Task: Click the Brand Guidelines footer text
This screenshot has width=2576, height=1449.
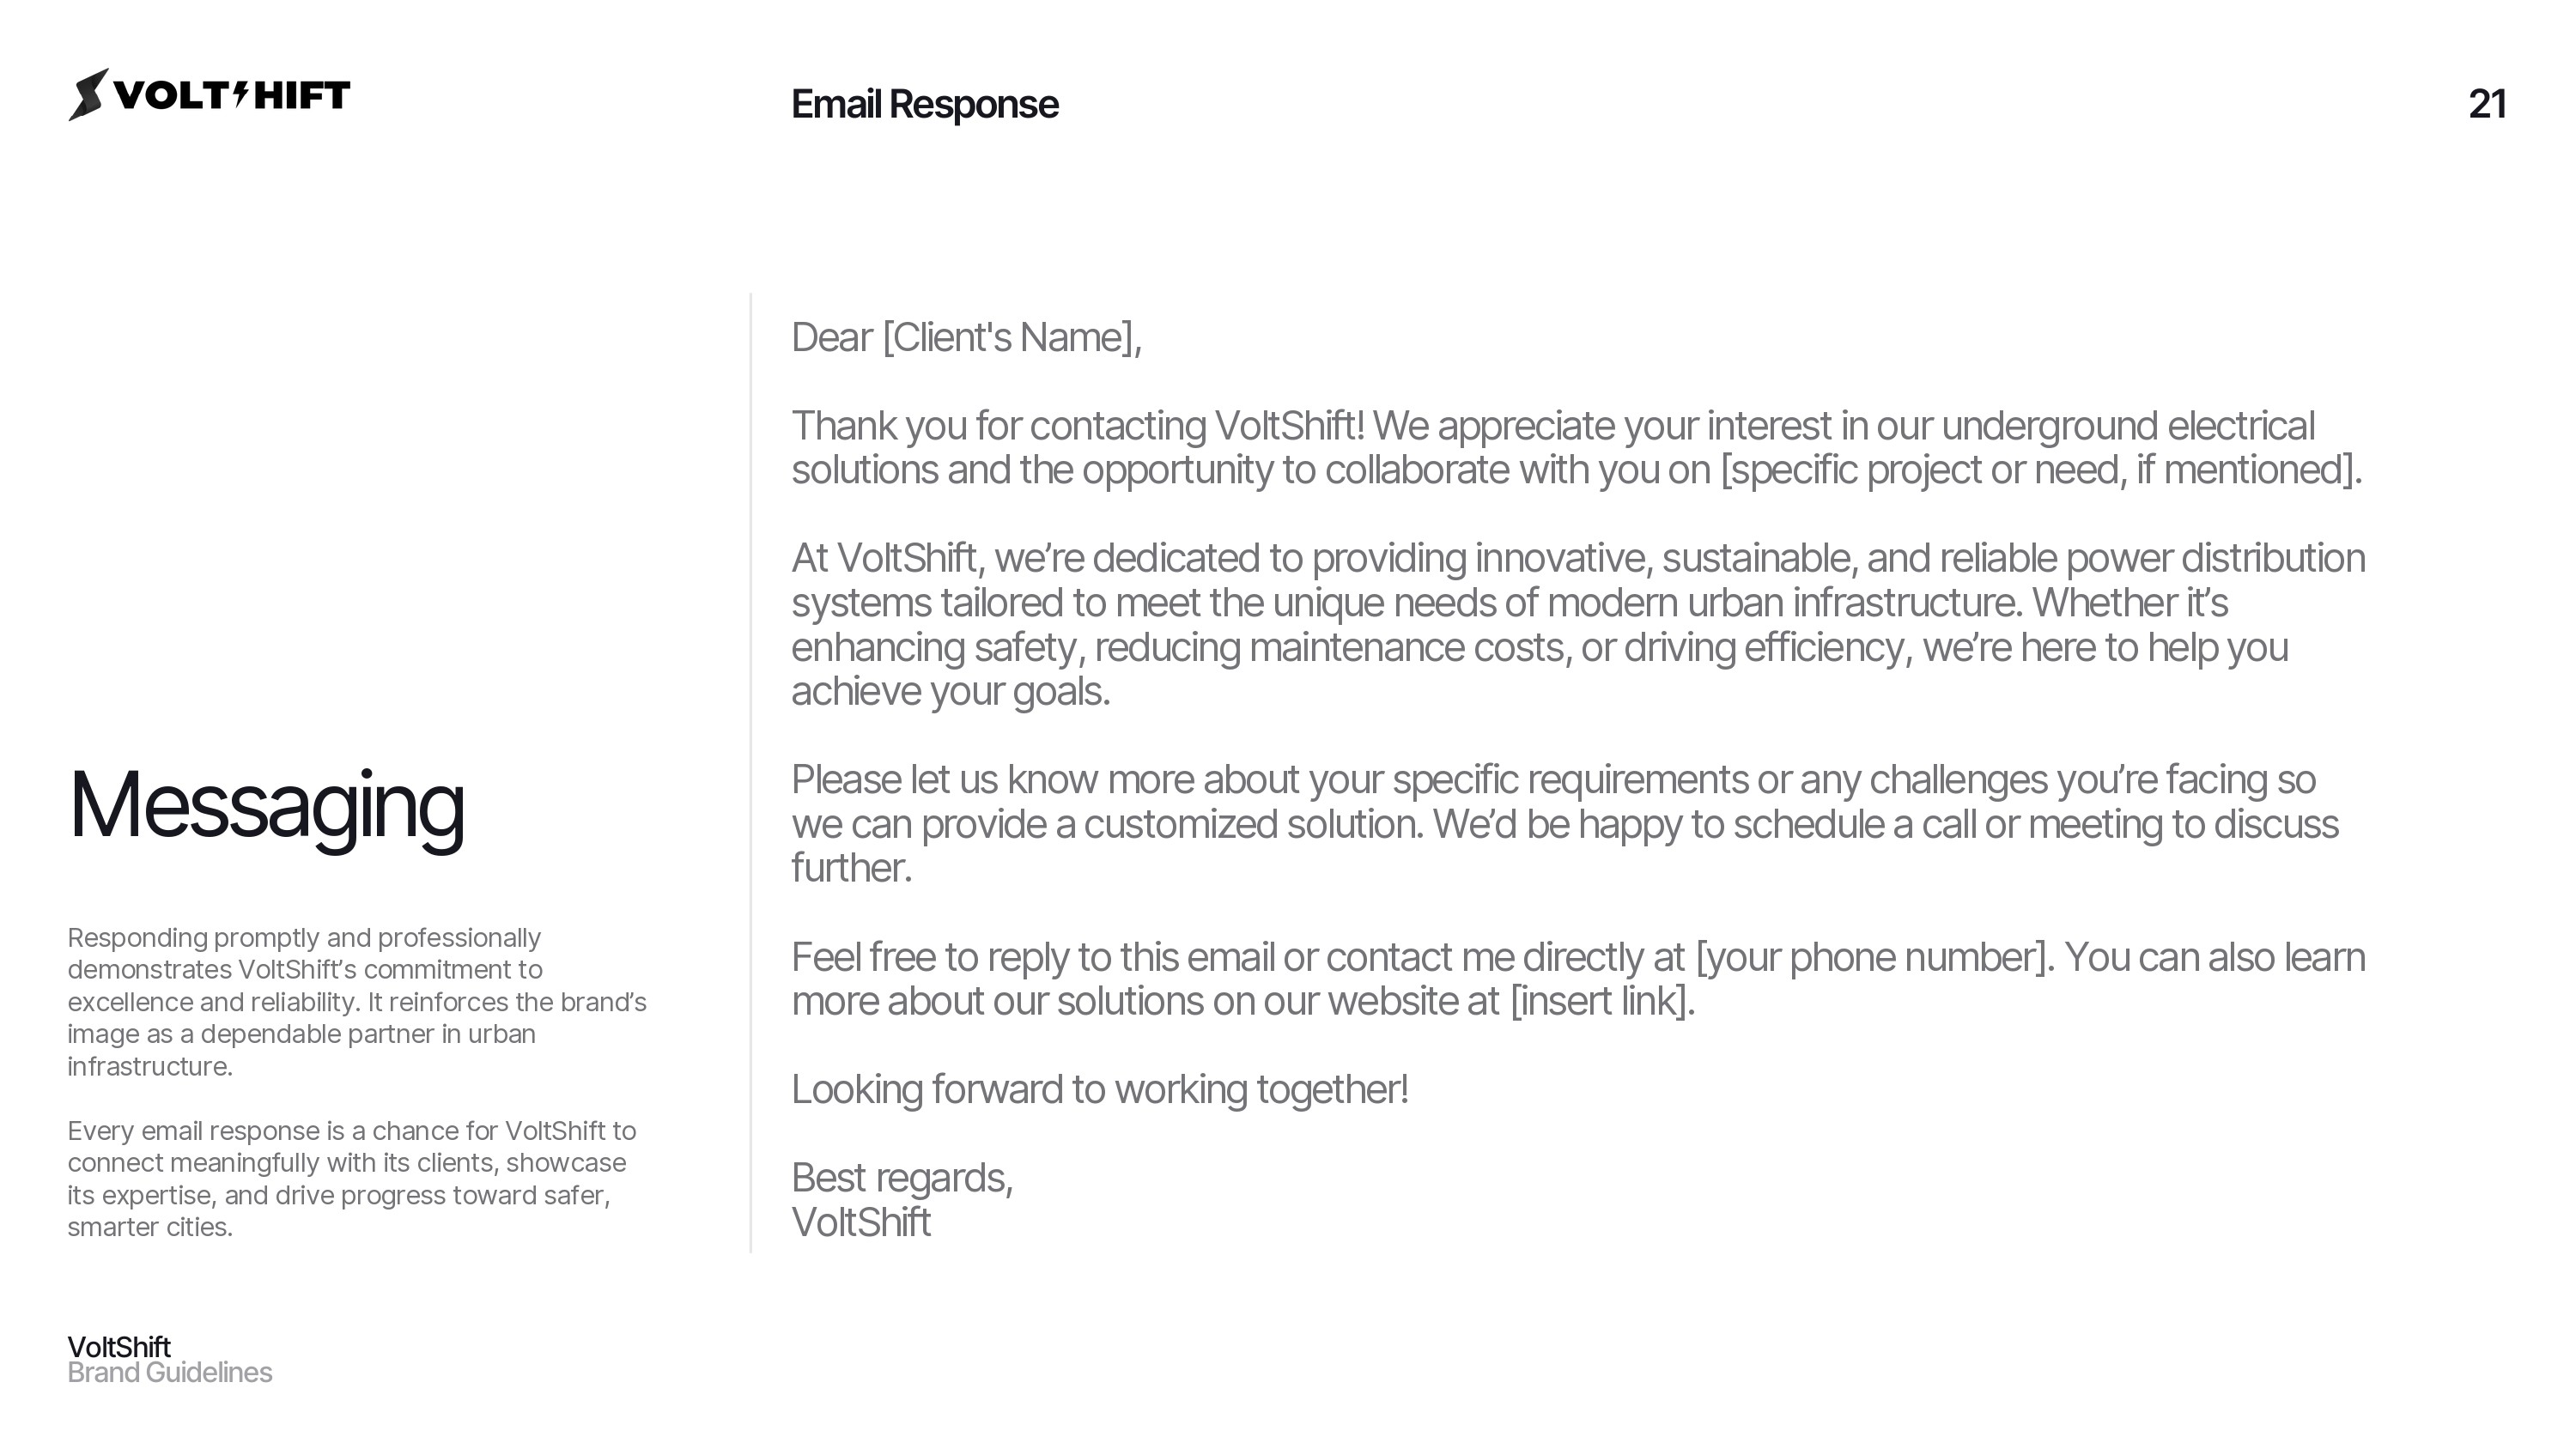Action: coord(170,1373)
